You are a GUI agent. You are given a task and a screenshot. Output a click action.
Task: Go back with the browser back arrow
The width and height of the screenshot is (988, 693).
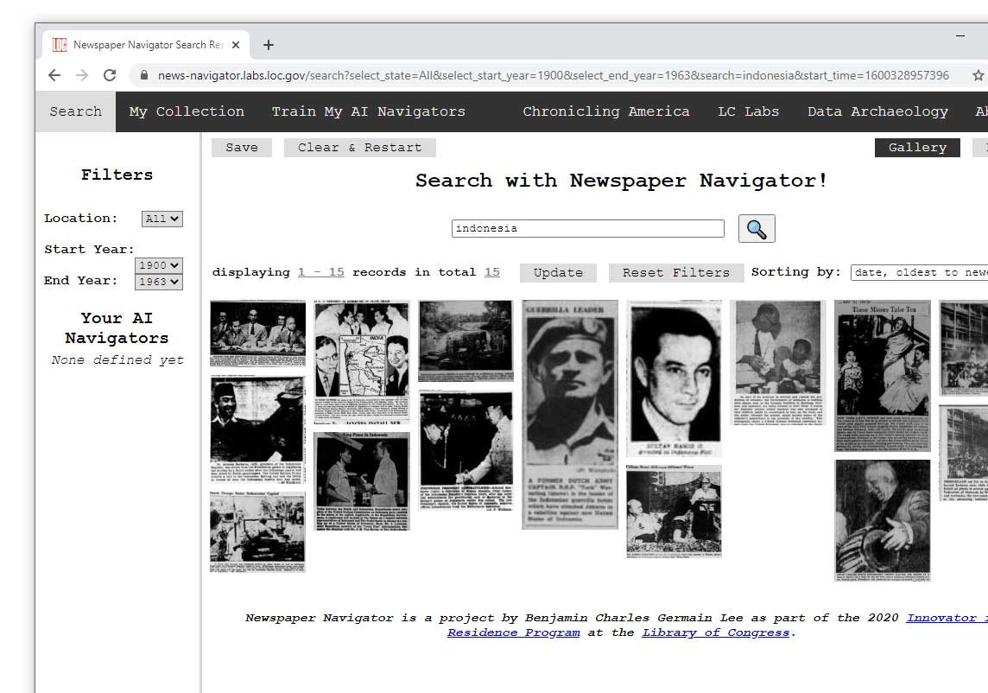point(54,76)
